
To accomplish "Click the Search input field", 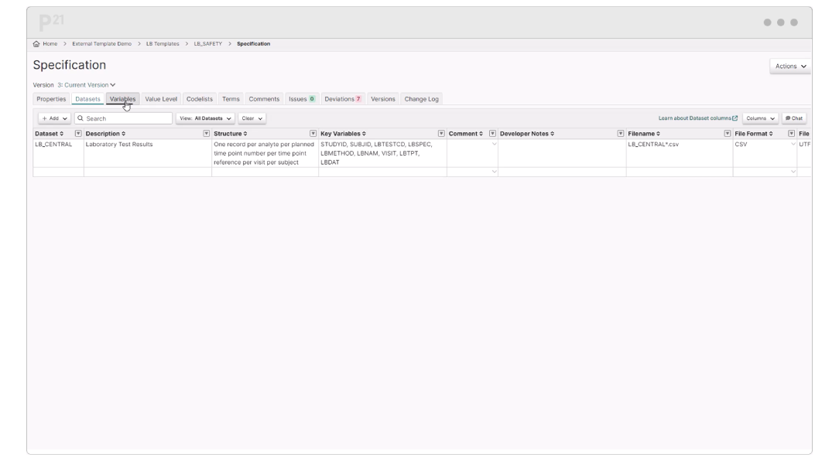I will coord(124,118).
